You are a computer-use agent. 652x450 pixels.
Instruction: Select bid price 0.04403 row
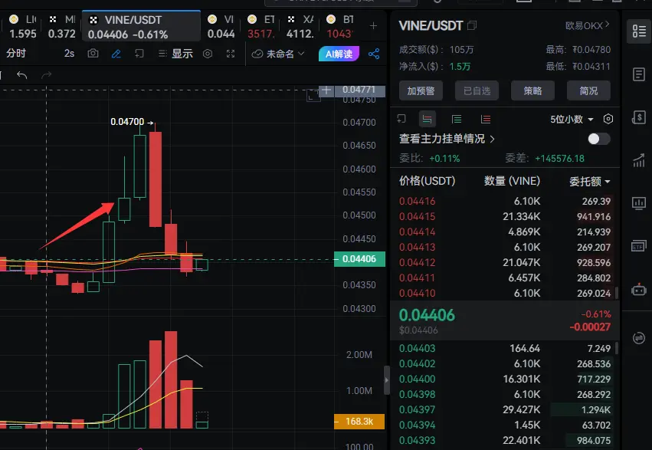pos(505,349)
